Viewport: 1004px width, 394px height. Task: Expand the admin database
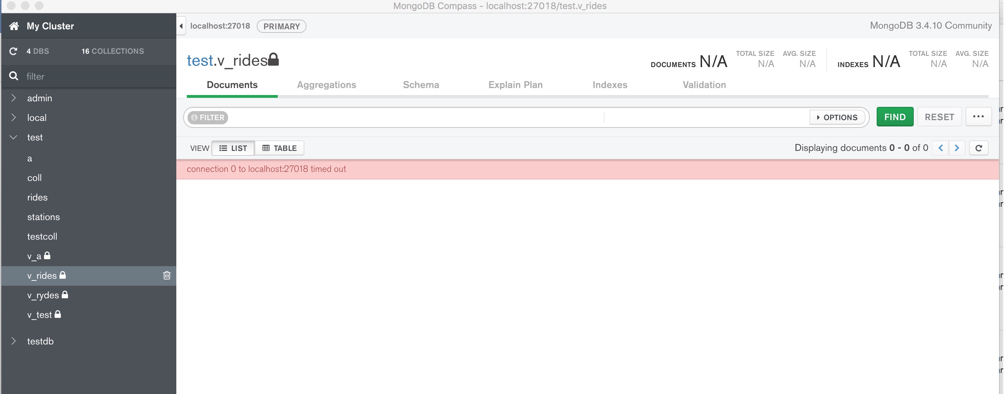point(14,98)
